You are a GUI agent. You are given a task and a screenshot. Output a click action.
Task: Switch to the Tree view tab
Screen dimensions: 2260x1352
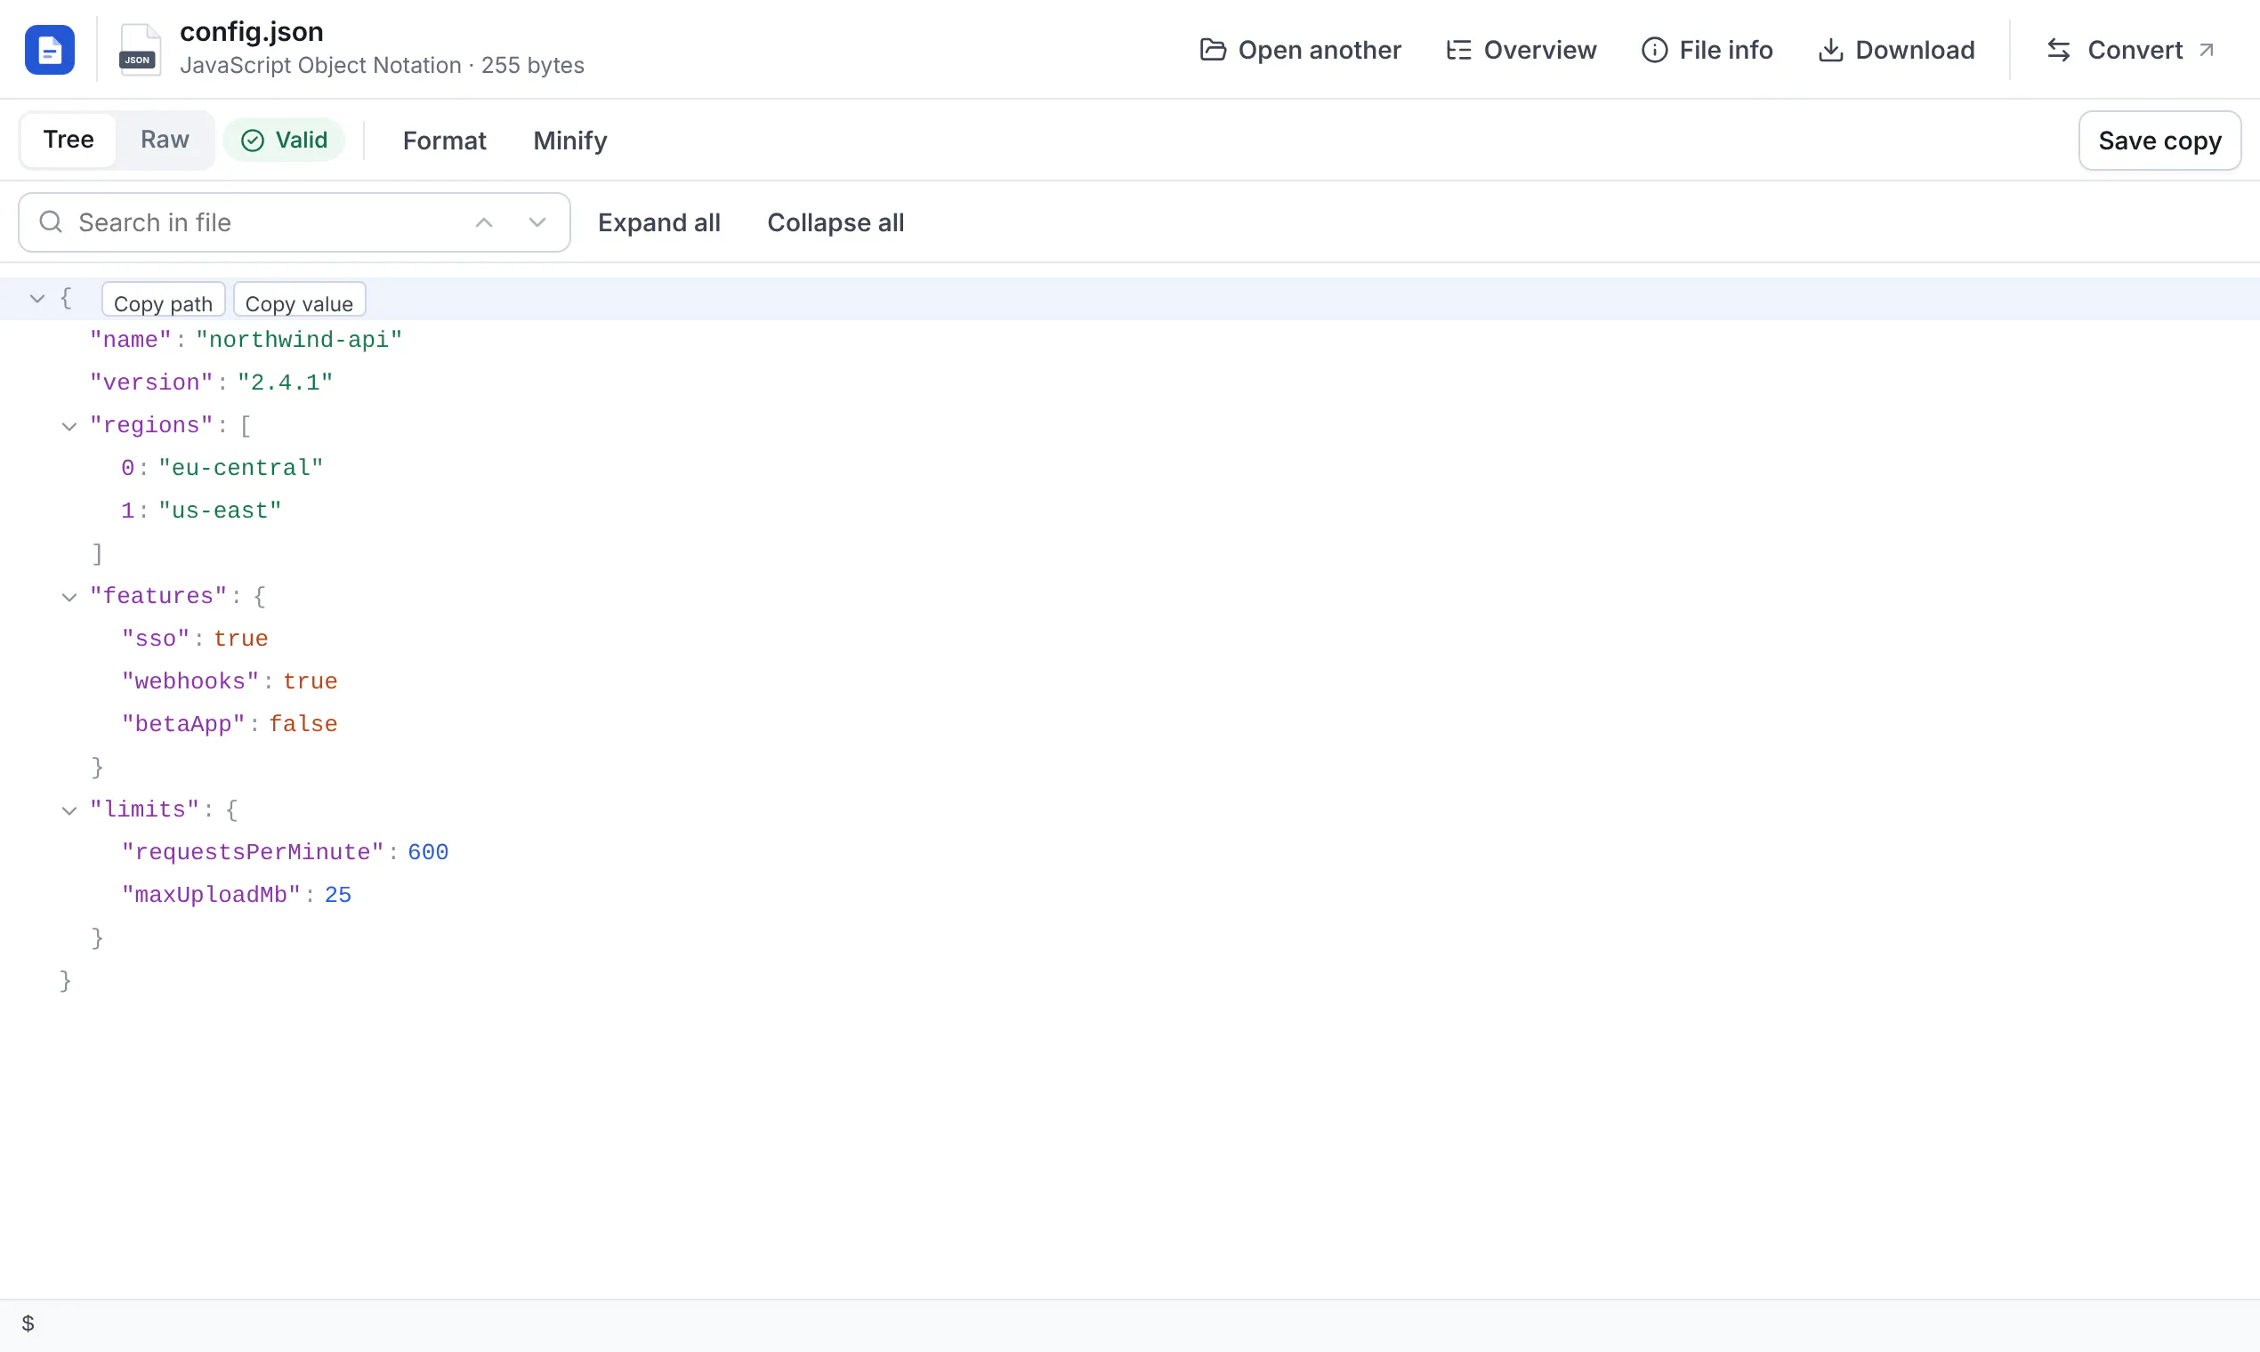[69, 141]
